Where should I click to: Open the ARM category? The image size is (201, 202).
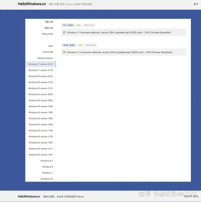point(50,46)
